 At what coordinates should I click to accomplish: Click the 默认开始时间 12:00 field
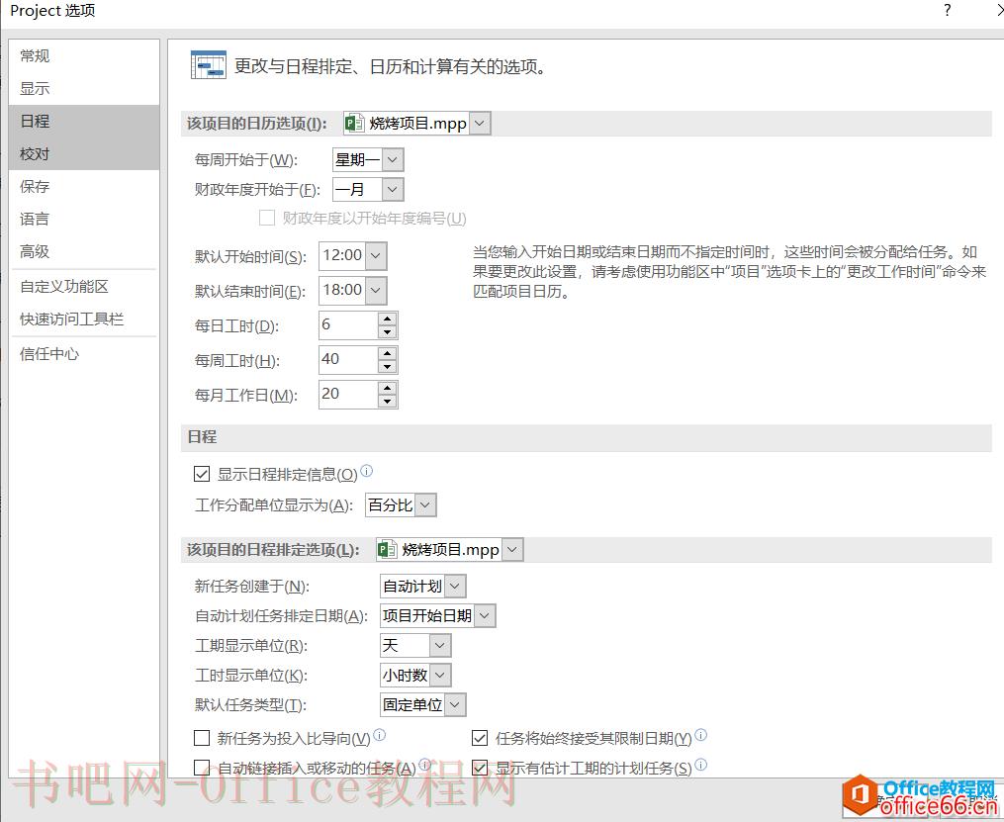[342, 256]
